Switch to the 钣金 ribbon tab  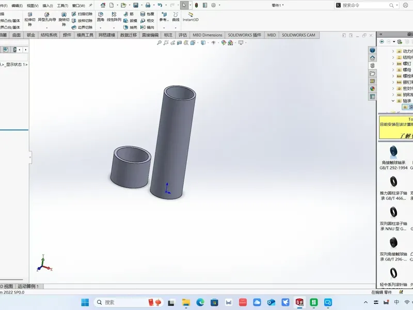31,35
